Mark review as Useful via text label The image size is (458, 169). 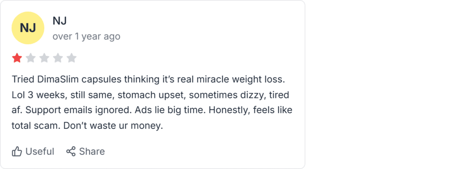pyautogui.click(x=40, y=152)
